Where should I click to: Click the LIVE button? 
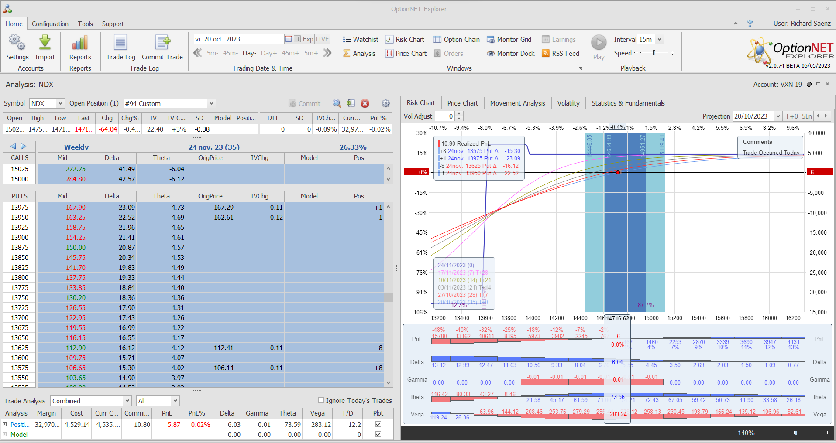point(322,39)
